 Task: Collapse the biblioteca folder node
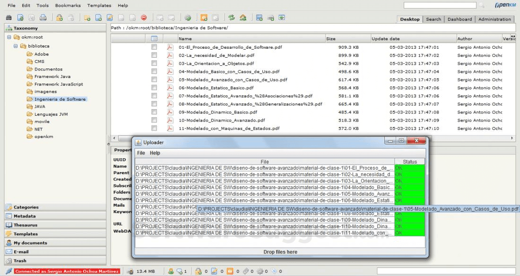(x=17, y=46)
